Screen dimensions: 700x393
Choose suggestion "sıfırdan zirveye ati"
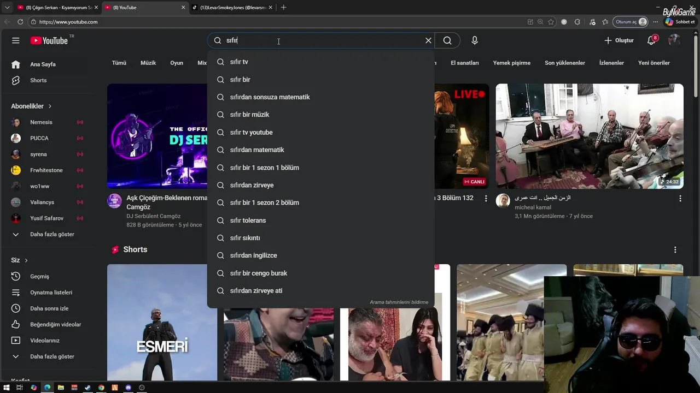point(321,291)
